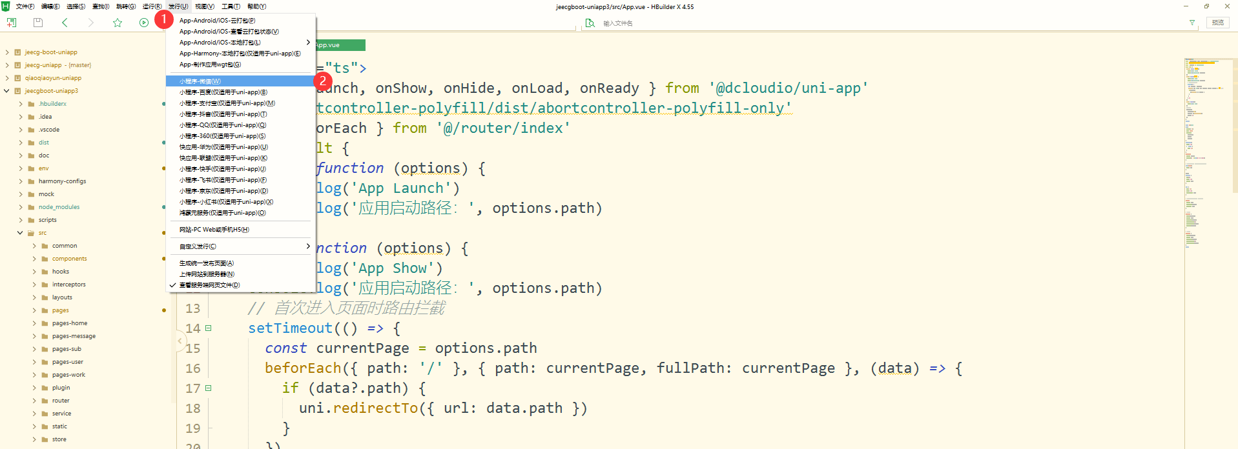This screenshot has height=449, width=1238.
Task: Click the 预览 preview button
Action: (x=1218, y=23)
